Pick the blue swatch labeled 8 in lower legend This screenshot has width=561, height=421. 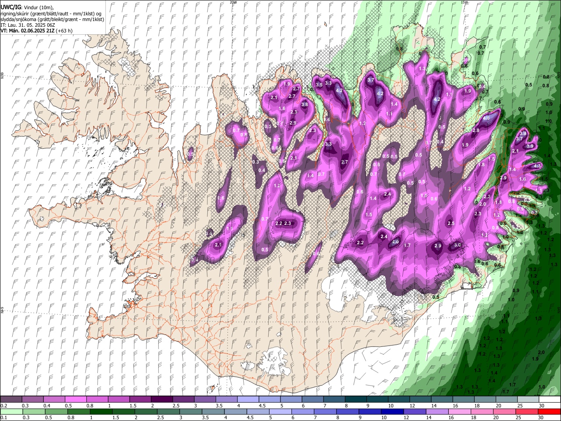point(348,412)
